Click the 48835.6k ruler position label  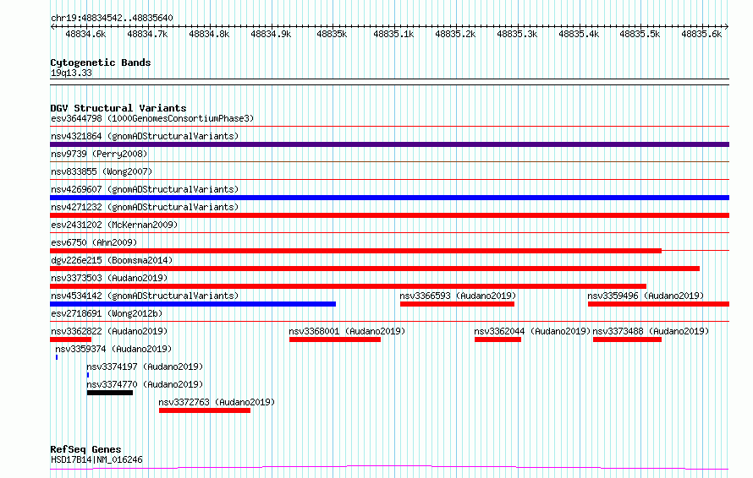(x=701, y=34)
